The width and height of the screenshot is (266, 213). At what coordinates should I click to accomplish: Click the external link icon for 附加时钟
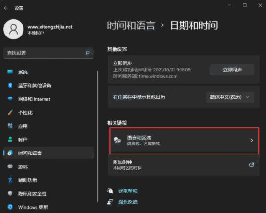pos(252,165)
